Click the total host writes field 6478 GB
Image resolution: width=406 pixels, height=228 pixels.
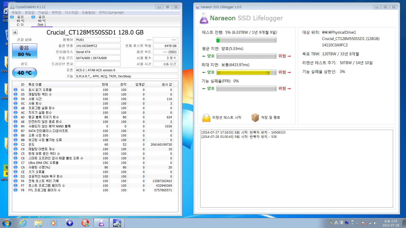point(166,46)
